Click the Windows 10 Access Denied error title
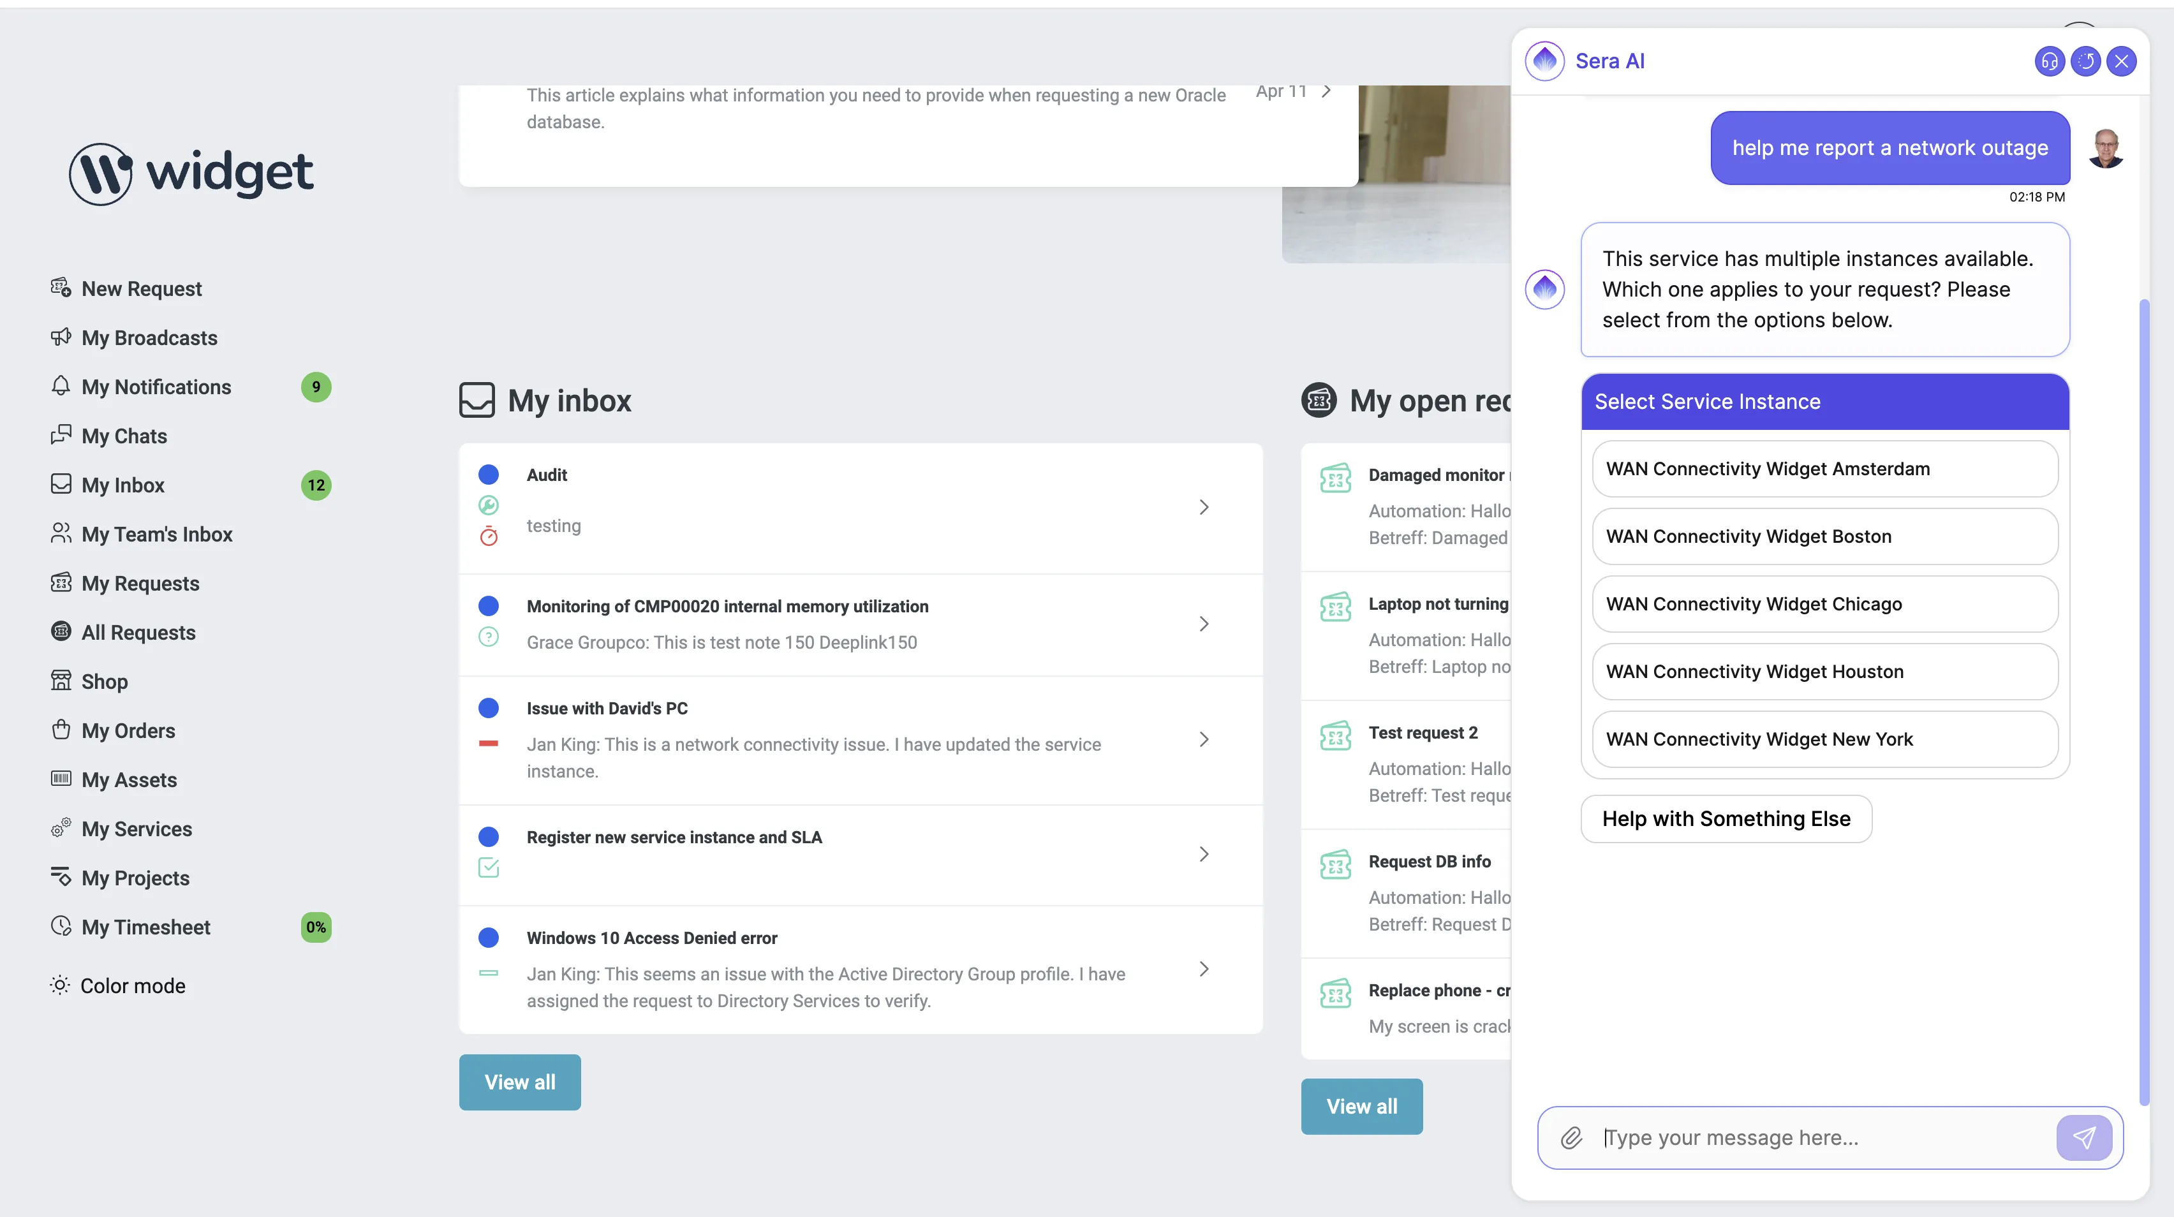The width and height of the screenshot is (2174, 1217). (x=651, y=938)
